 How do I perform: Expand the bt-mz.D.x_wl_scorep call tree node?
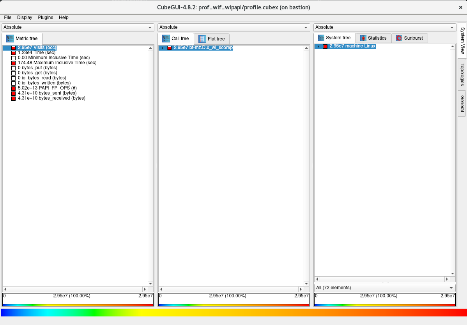(162, 48)
